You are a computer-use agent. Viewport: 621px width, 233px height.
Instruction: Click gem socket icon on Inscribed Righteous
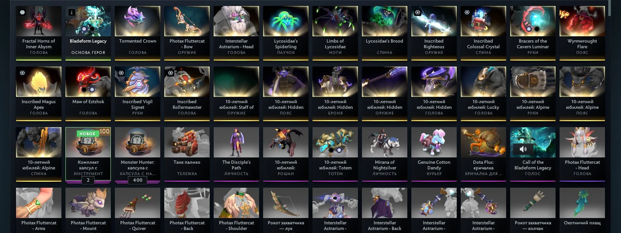(418, 12)
